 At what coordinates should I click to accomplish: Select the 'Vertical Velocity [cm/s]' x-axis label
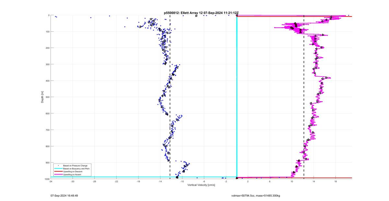(x=201, y=185)
